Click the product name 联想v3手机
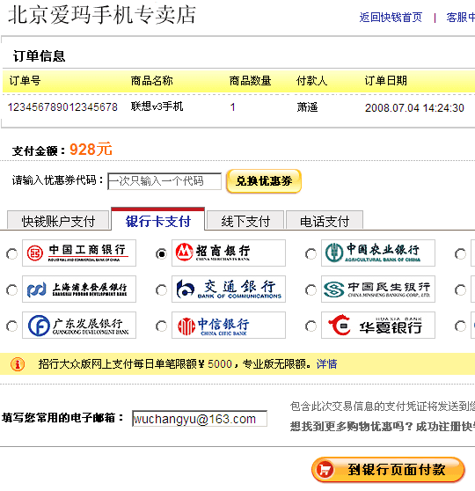This screenshot has width=475, height=491. click(x=157, y=106)
